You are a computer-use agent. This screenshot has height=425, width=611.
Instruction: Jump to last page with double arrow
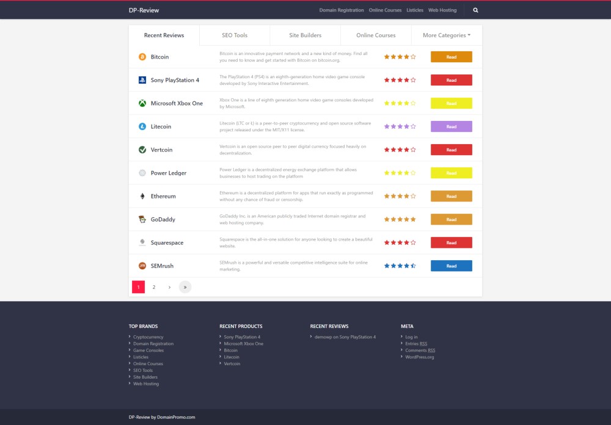pyautogui.click(x=185, y=287)
